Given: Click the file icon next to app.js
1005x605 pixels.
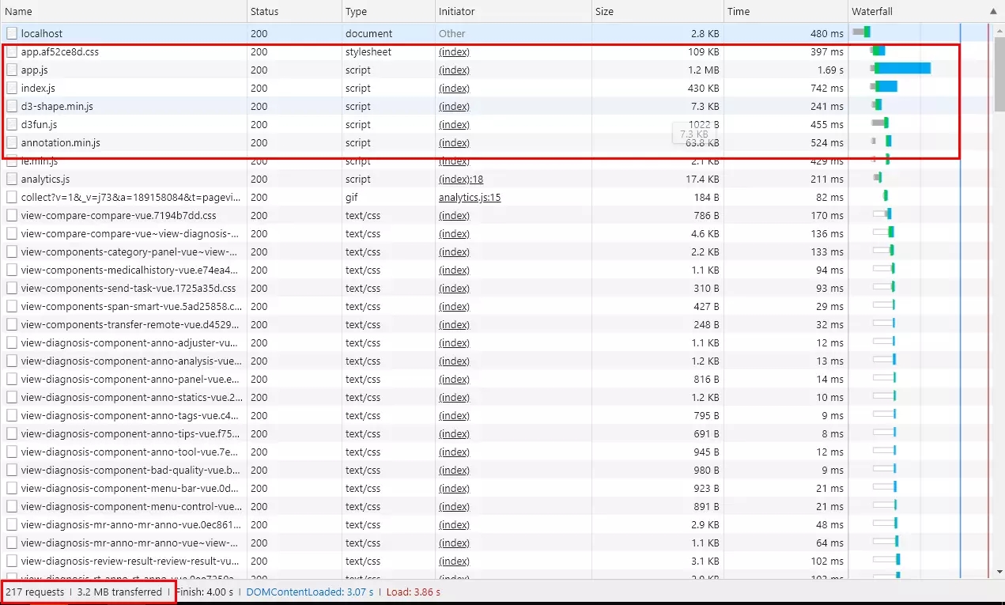Looking at the screenshot, I should [x=12, y=70].
